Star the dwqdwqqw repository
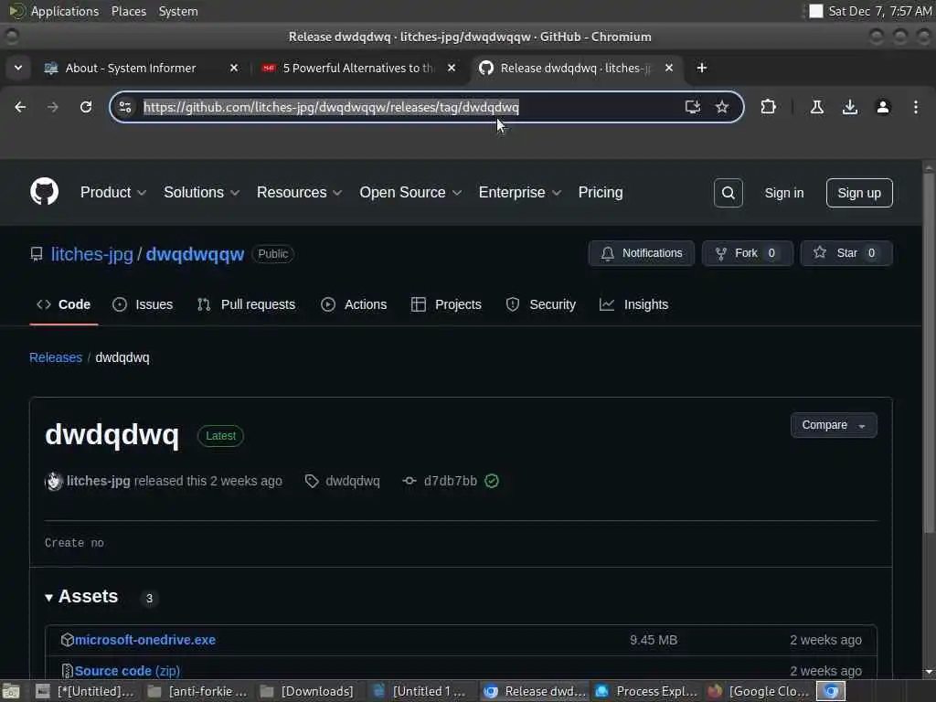Screen dimensions: 936x702 tap(846, 253)
